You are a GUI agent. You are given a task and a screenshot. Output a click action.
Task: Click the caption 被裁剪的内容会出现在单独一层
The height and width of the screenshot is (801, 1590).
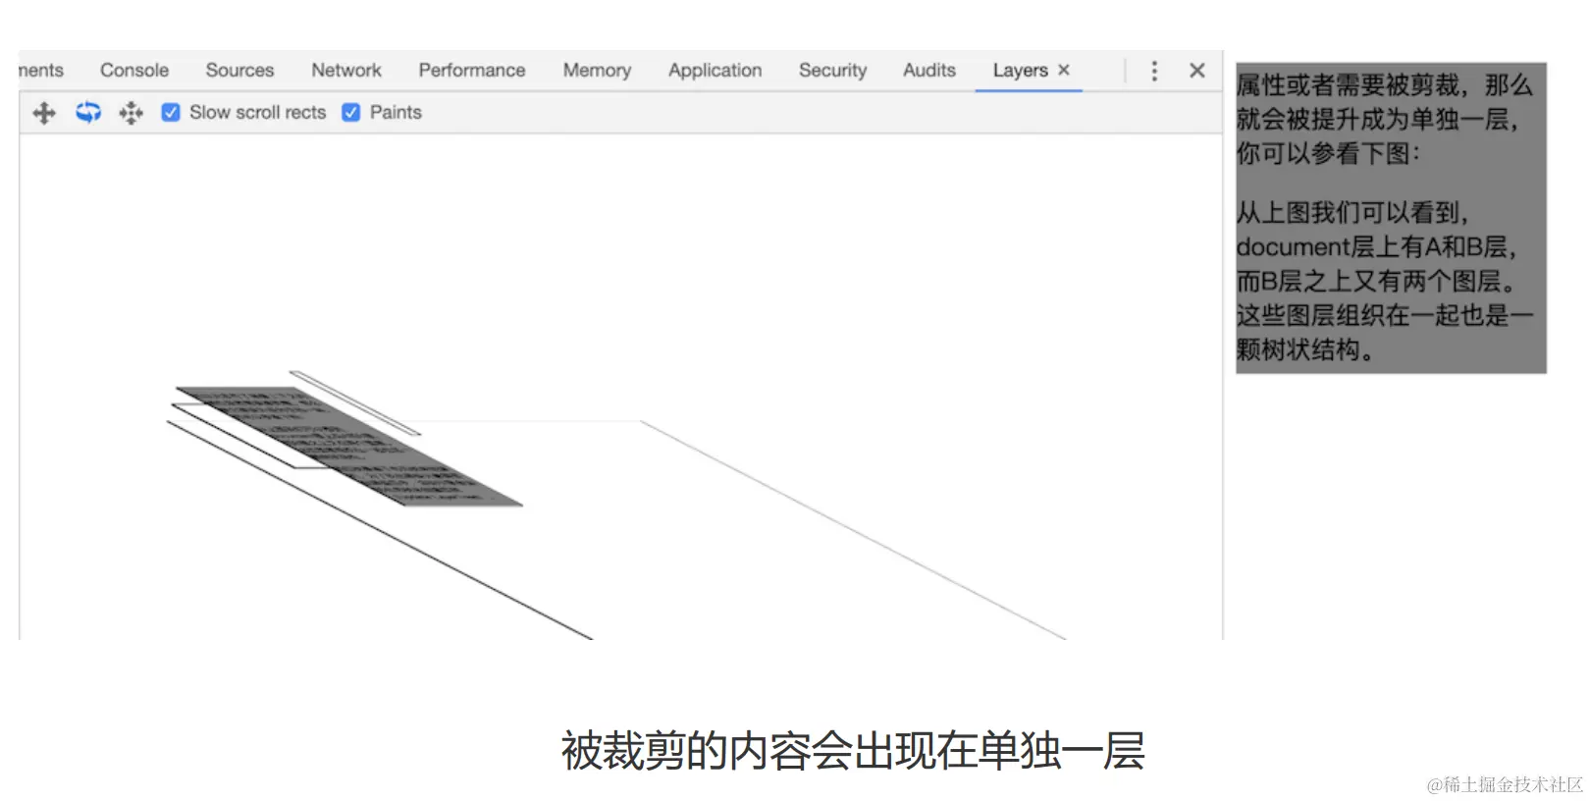(x=853, y=751)
